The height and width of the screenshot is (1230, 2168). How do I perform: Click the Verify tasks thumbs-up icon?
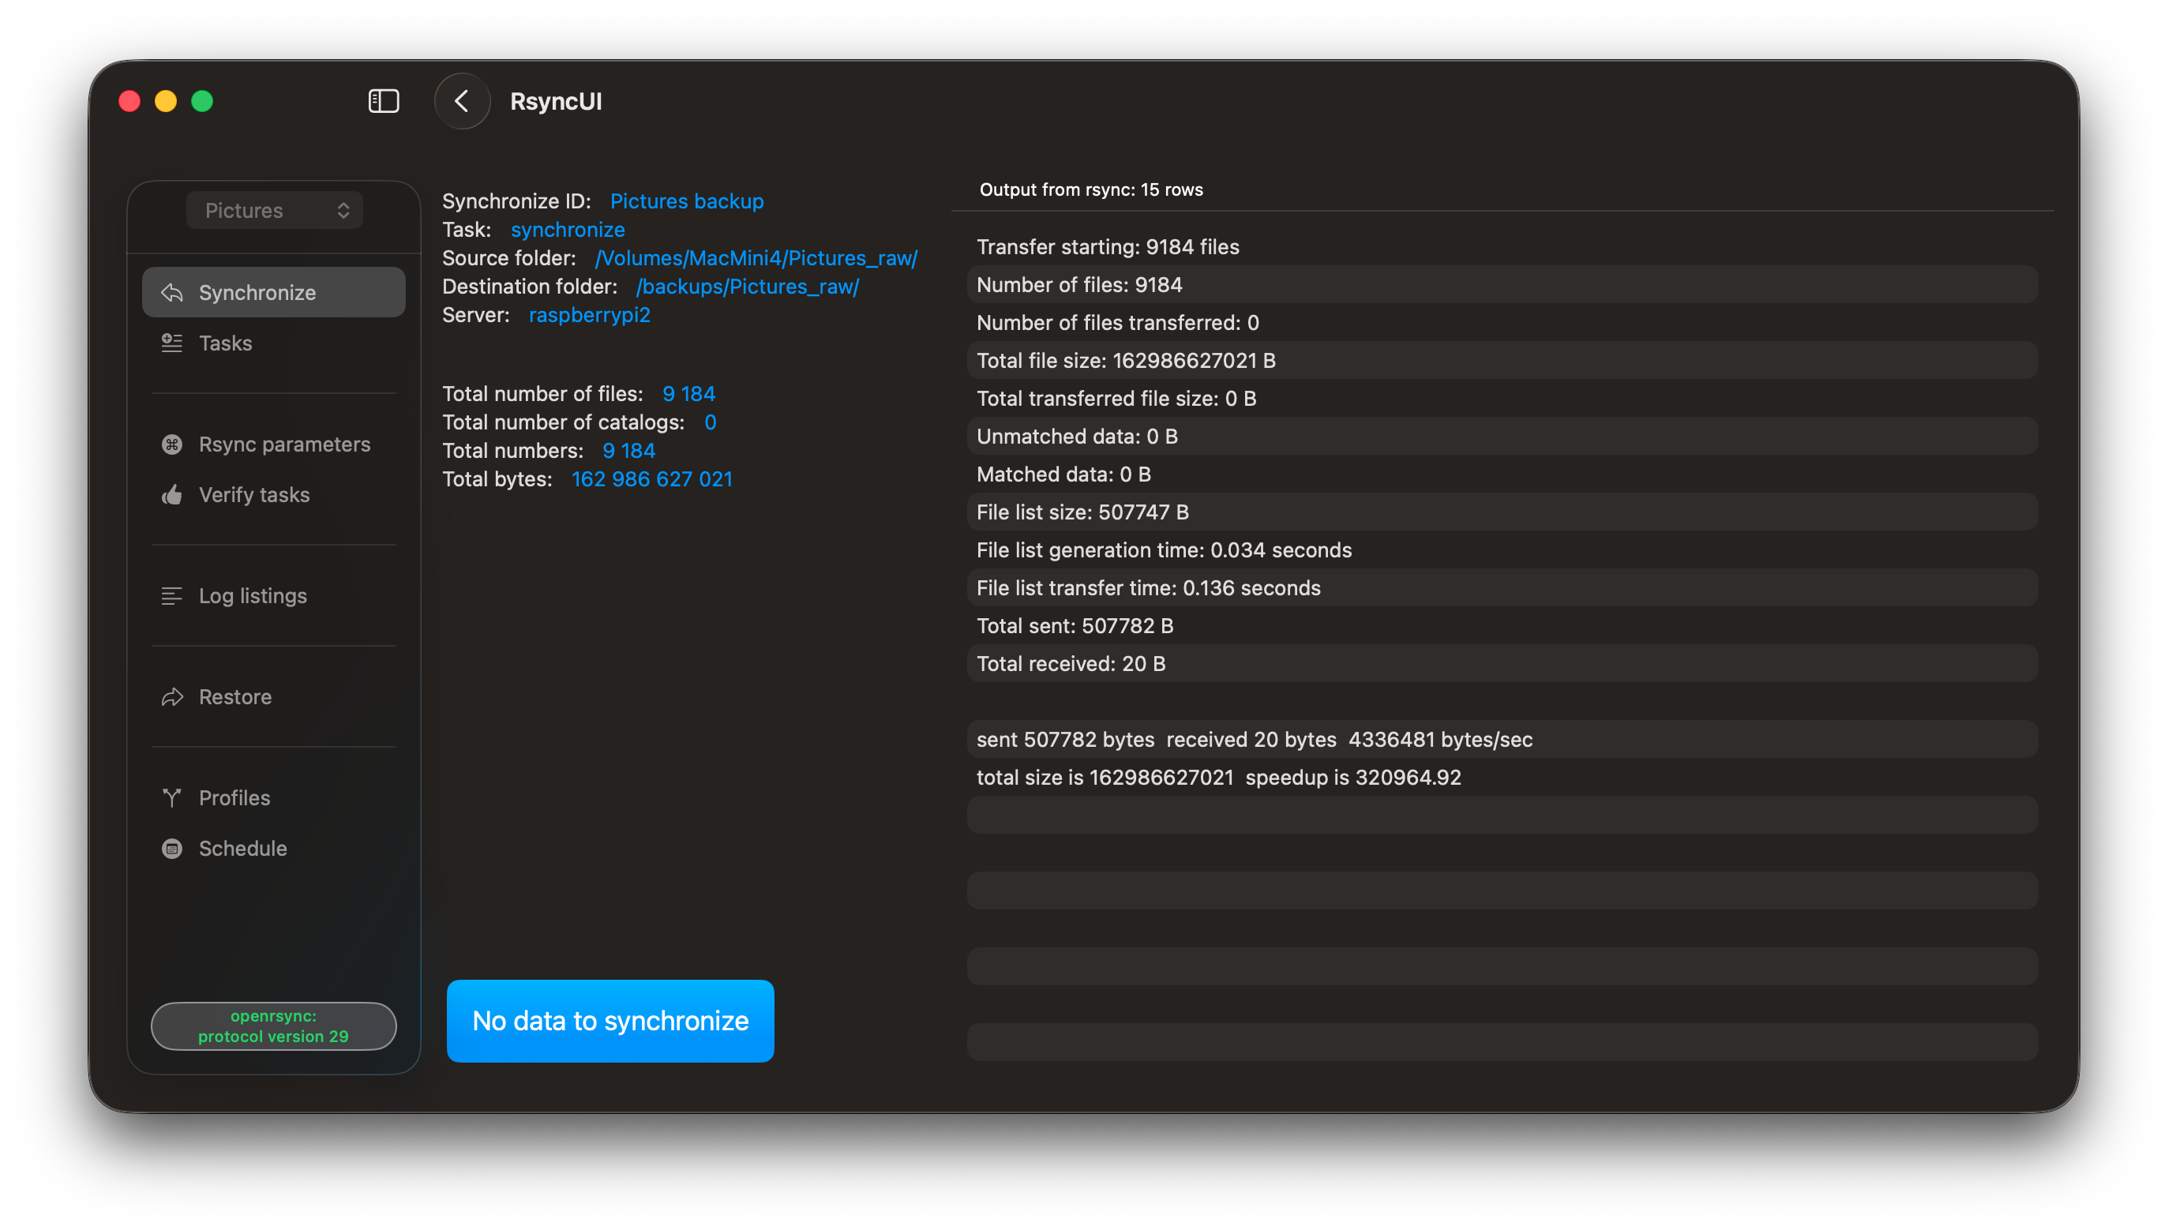point(172,495)
